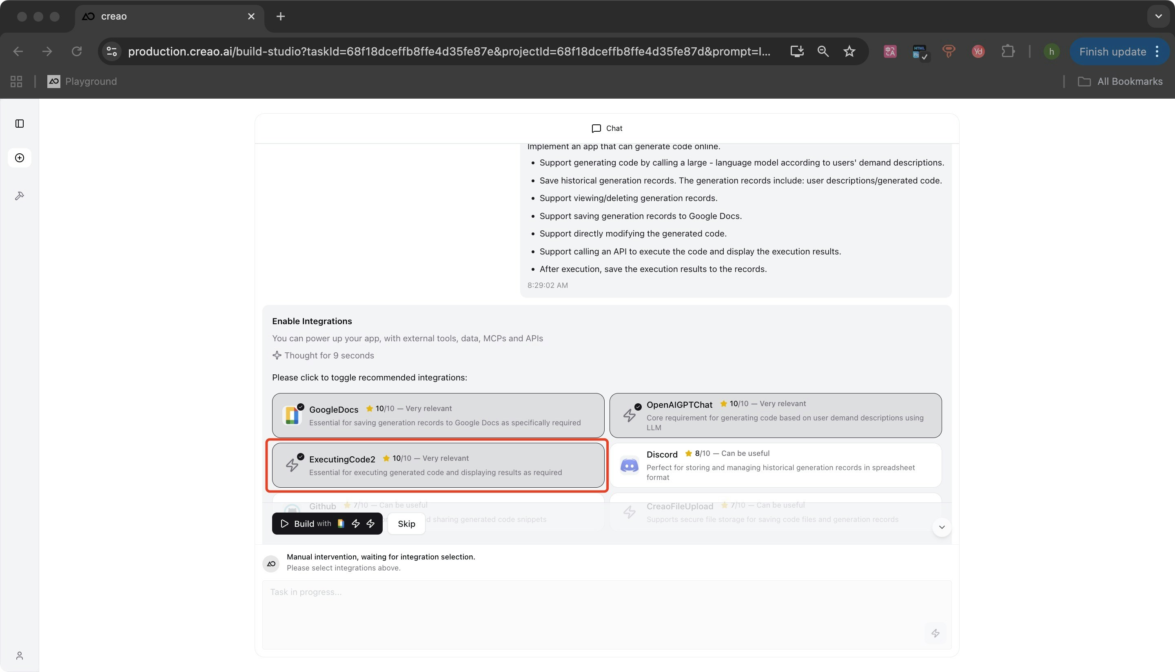
Task: Enable the Discord integration card
Action: coord(775,465)
